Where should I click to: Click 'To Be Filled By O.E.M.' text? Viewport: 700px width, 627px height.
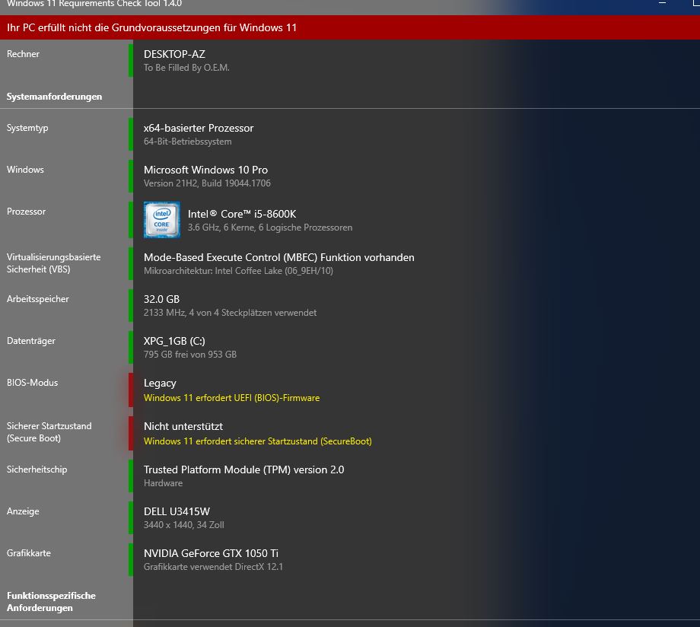click(x=186, y=68)
